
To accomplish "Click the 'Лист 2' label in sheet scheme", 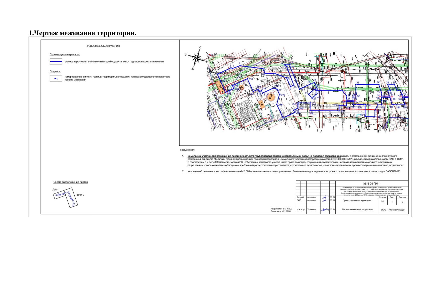I will pyautogui.click(x=80, y=195).
